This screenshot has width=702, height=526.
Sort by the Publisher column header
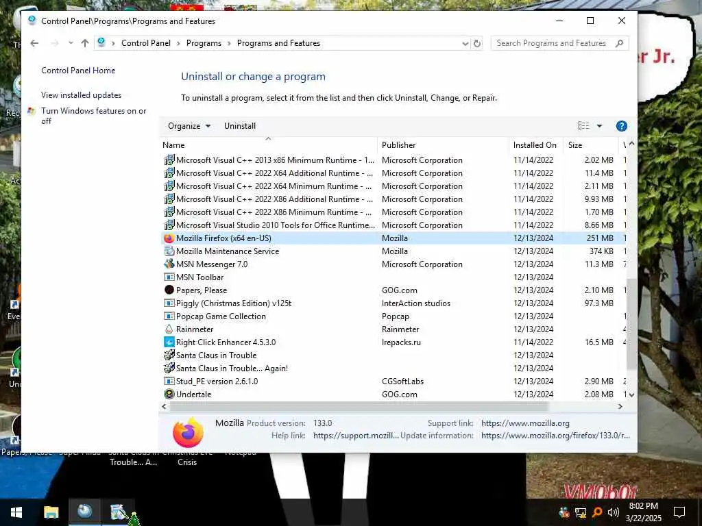[443, 145]
